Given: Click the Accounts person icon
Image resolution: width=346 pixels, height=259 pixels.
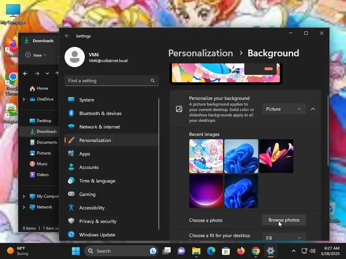Looking at the screenshot, I should tap(71, 167).
